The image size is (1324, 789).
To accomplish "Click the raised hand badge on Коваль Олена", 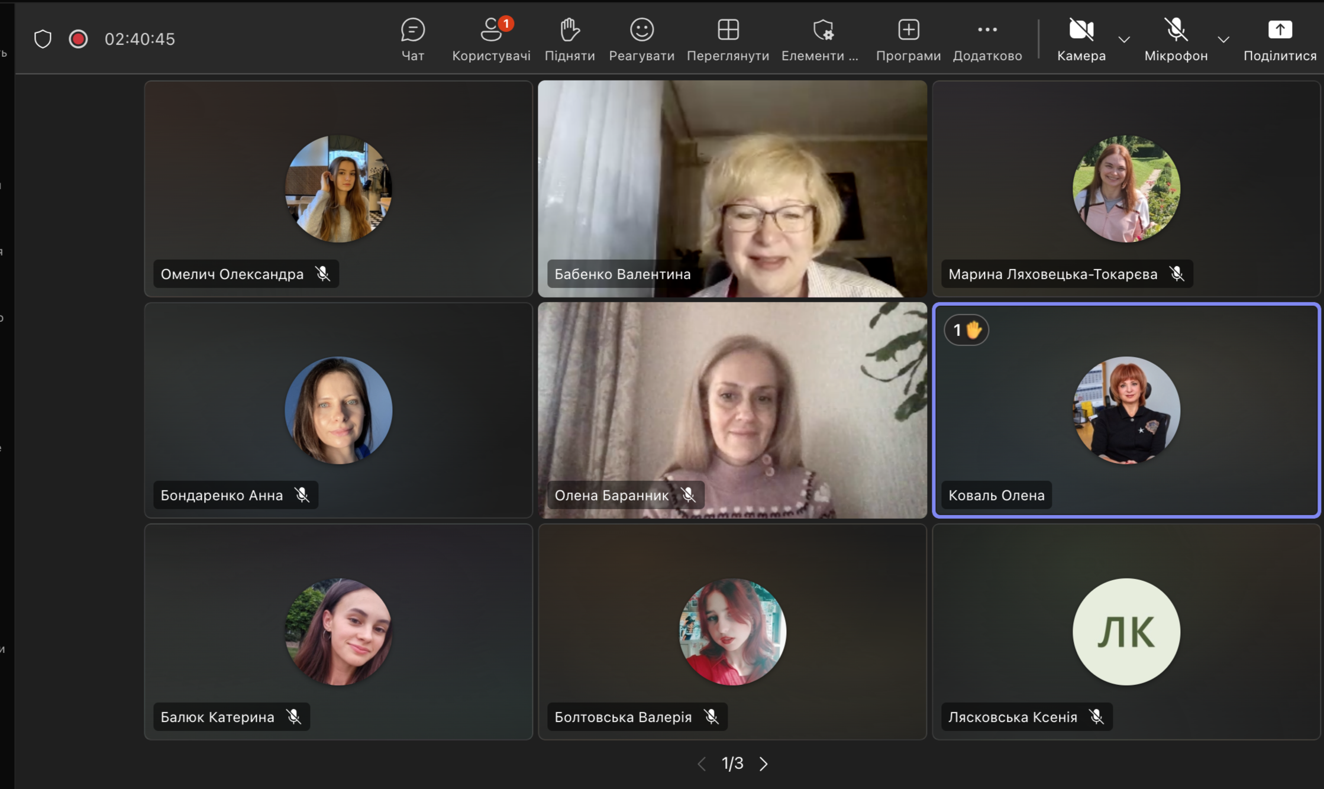I will [966, 330].
